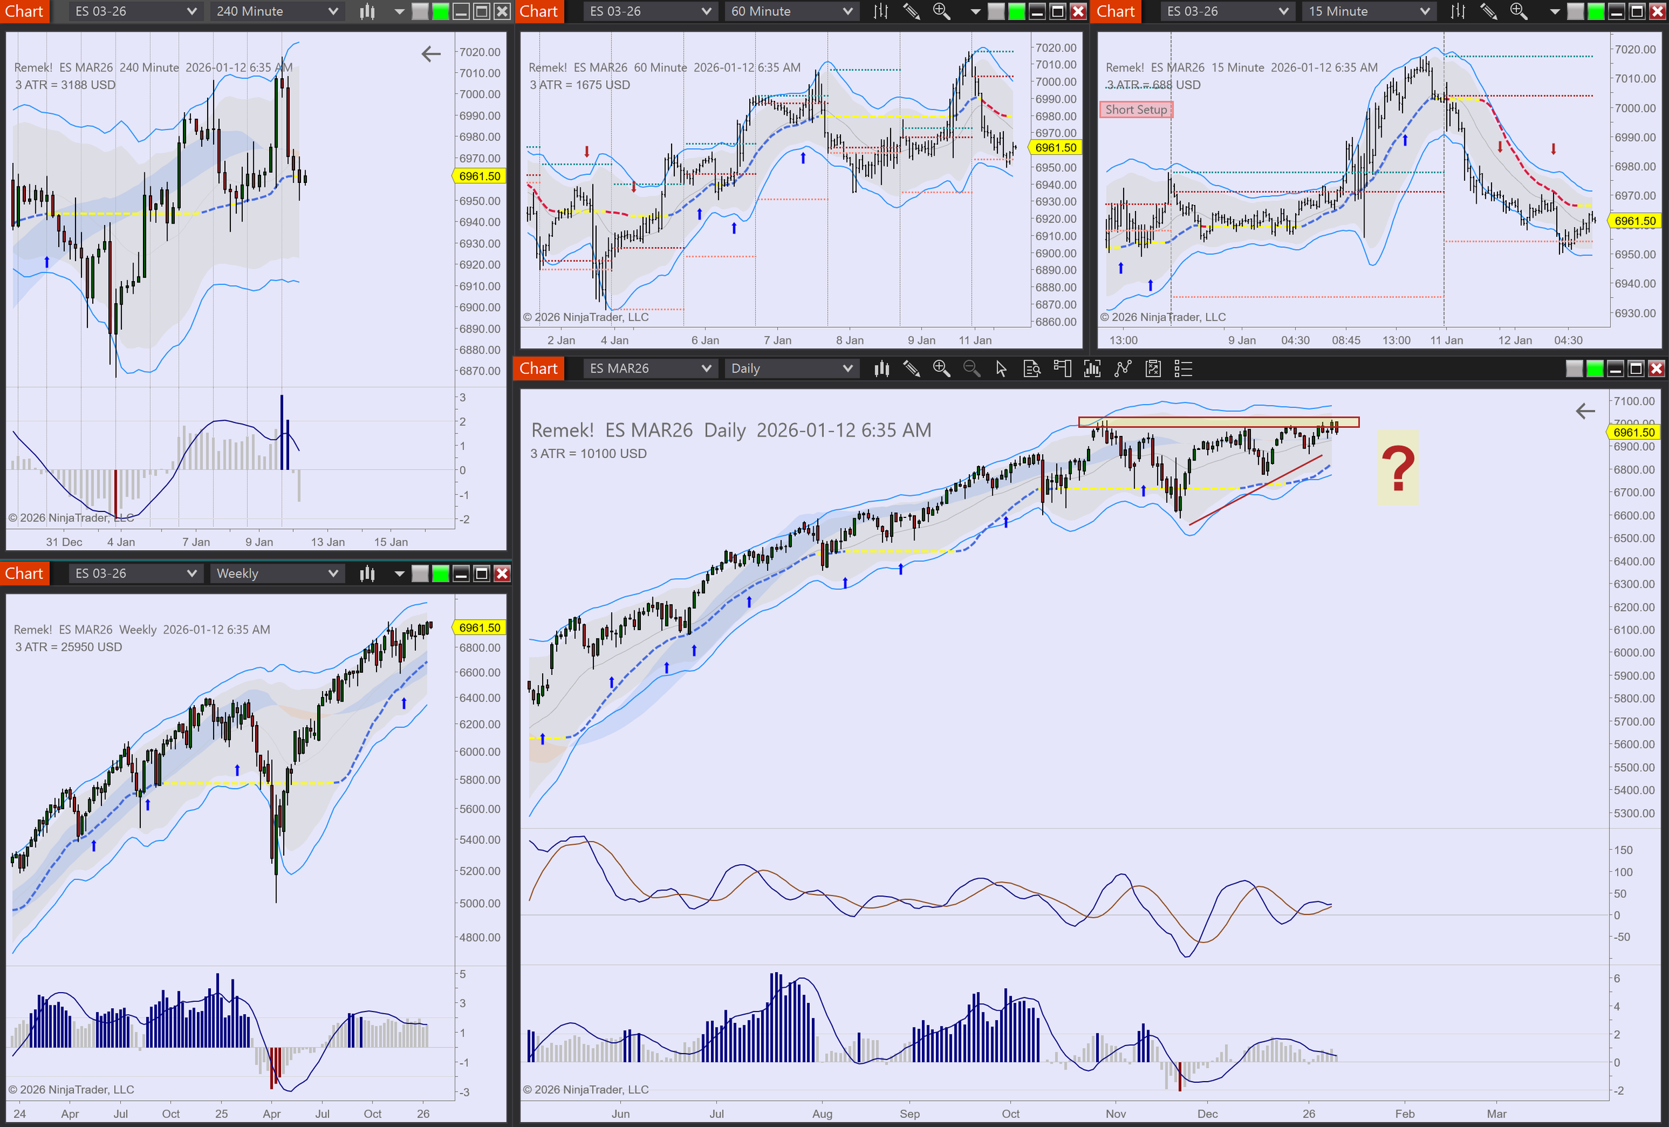Click back arrow on 240 Minute chart
Viewport: 1669px width, 1127px height.
[x=431, y=54]
